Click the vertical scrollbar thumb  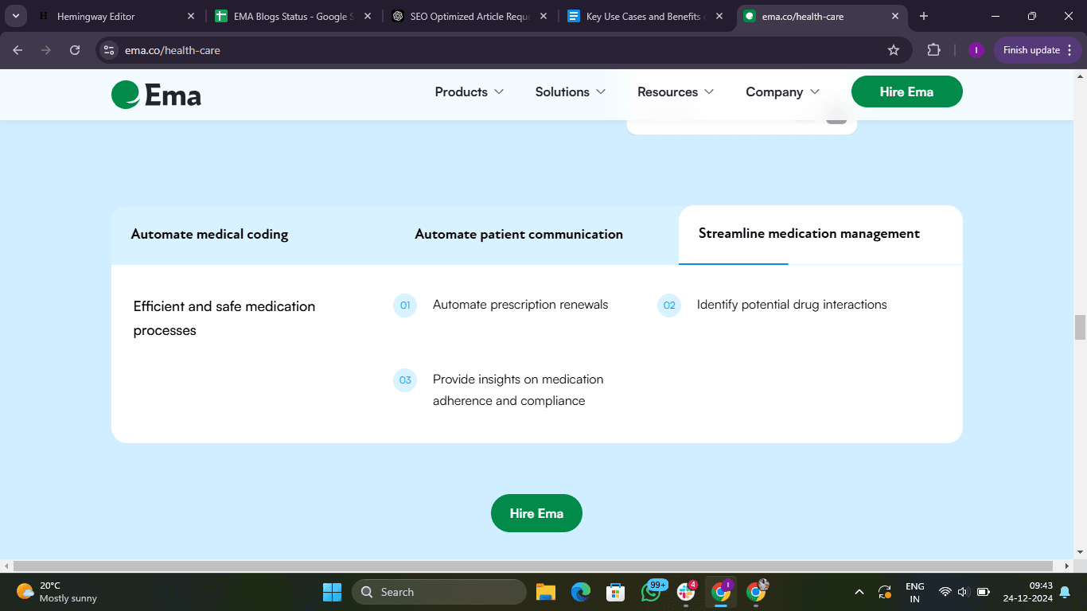pos(1080,327)
